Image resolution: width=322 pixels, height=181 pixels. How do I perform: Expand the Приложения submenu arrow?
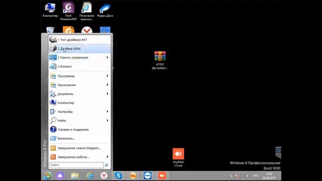pos(107,85)
